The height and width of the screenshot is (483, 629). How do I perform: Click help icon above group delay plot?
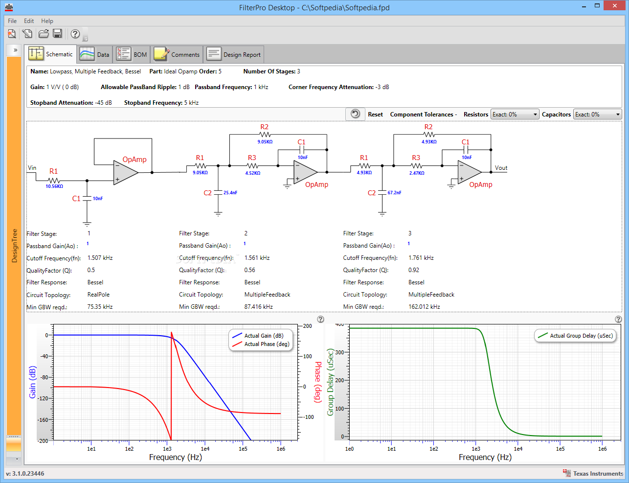(618, 319)
